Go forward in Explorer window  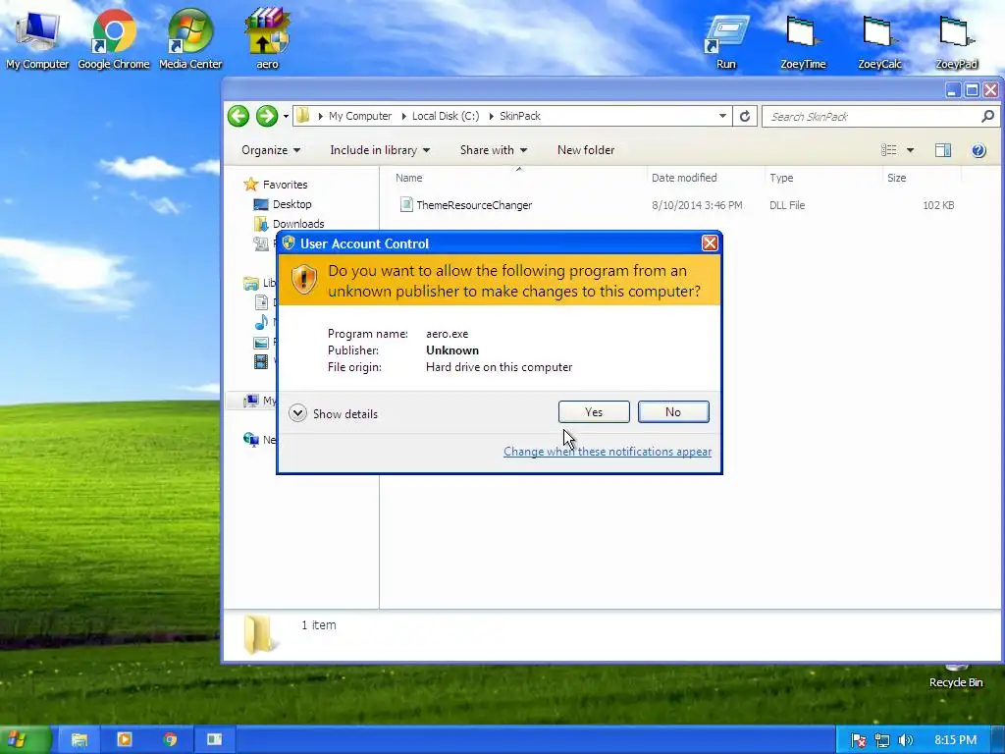tap(267, 116)
